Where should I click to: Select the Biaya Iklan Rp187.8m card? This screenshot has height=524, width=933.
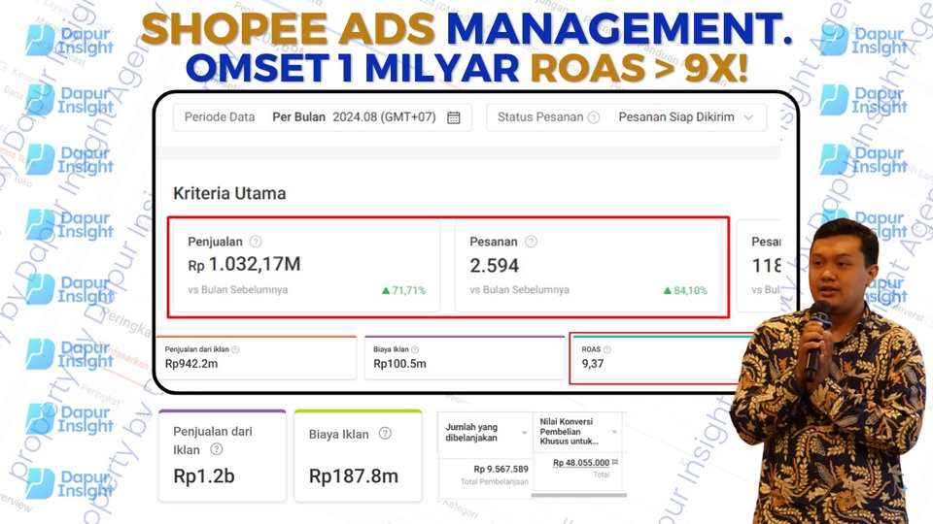[x=359, y=456]
